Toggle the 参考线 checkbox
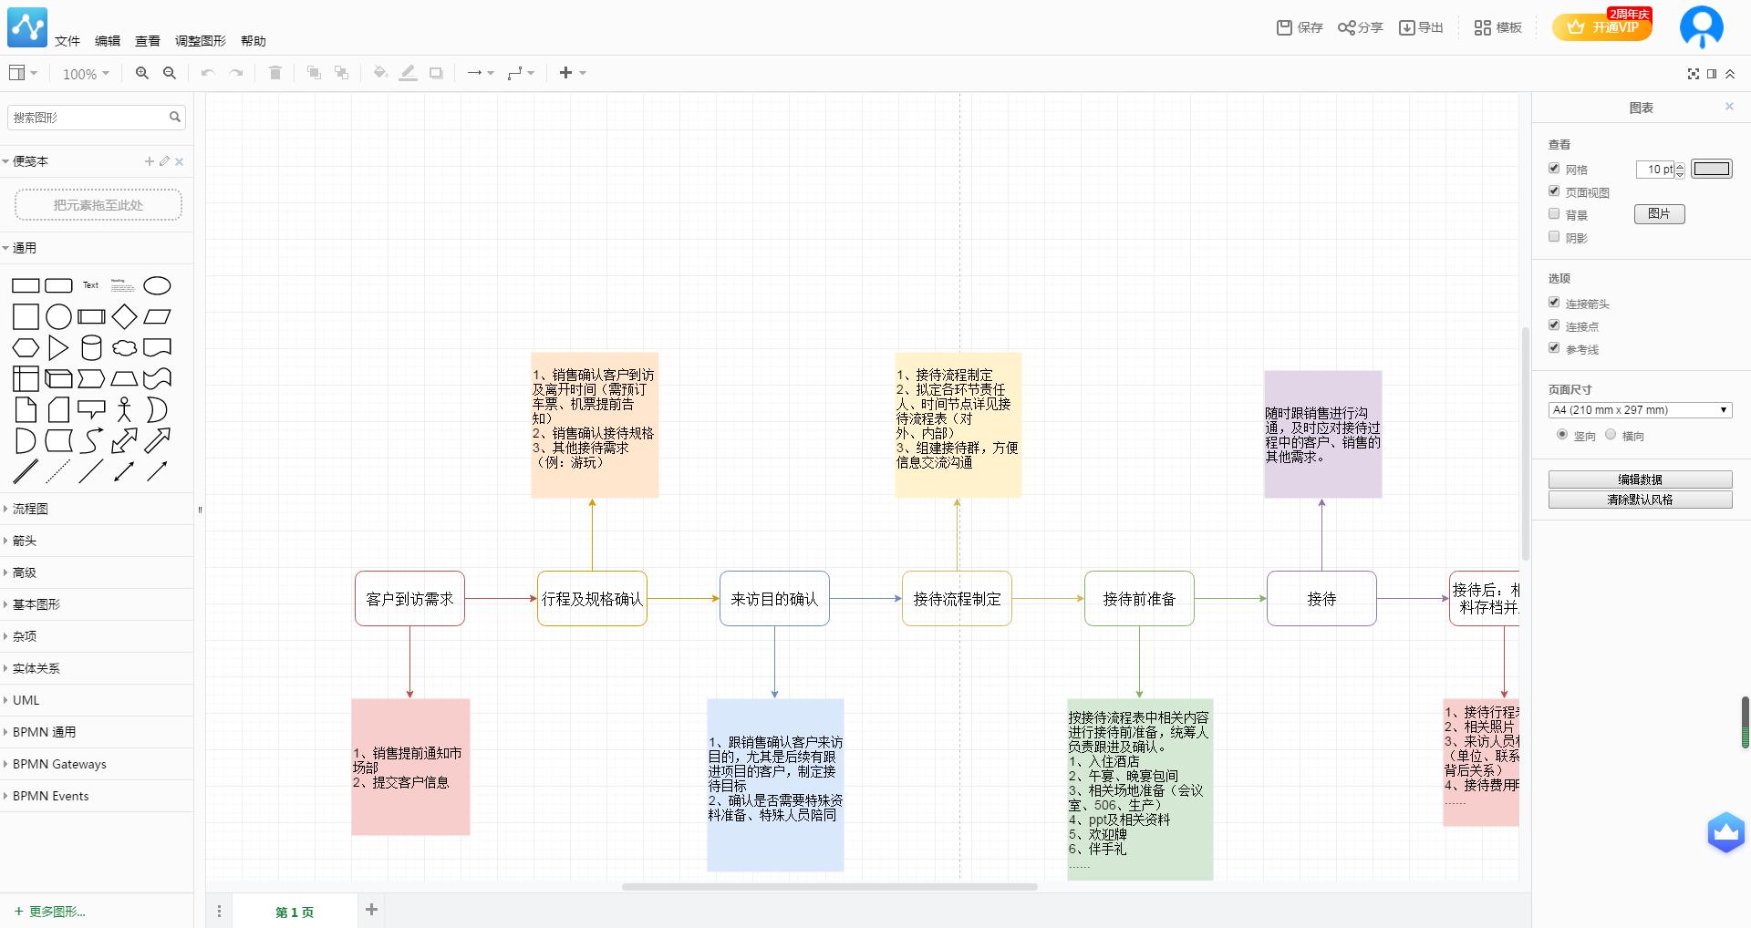 click(x=1554, y=348)
